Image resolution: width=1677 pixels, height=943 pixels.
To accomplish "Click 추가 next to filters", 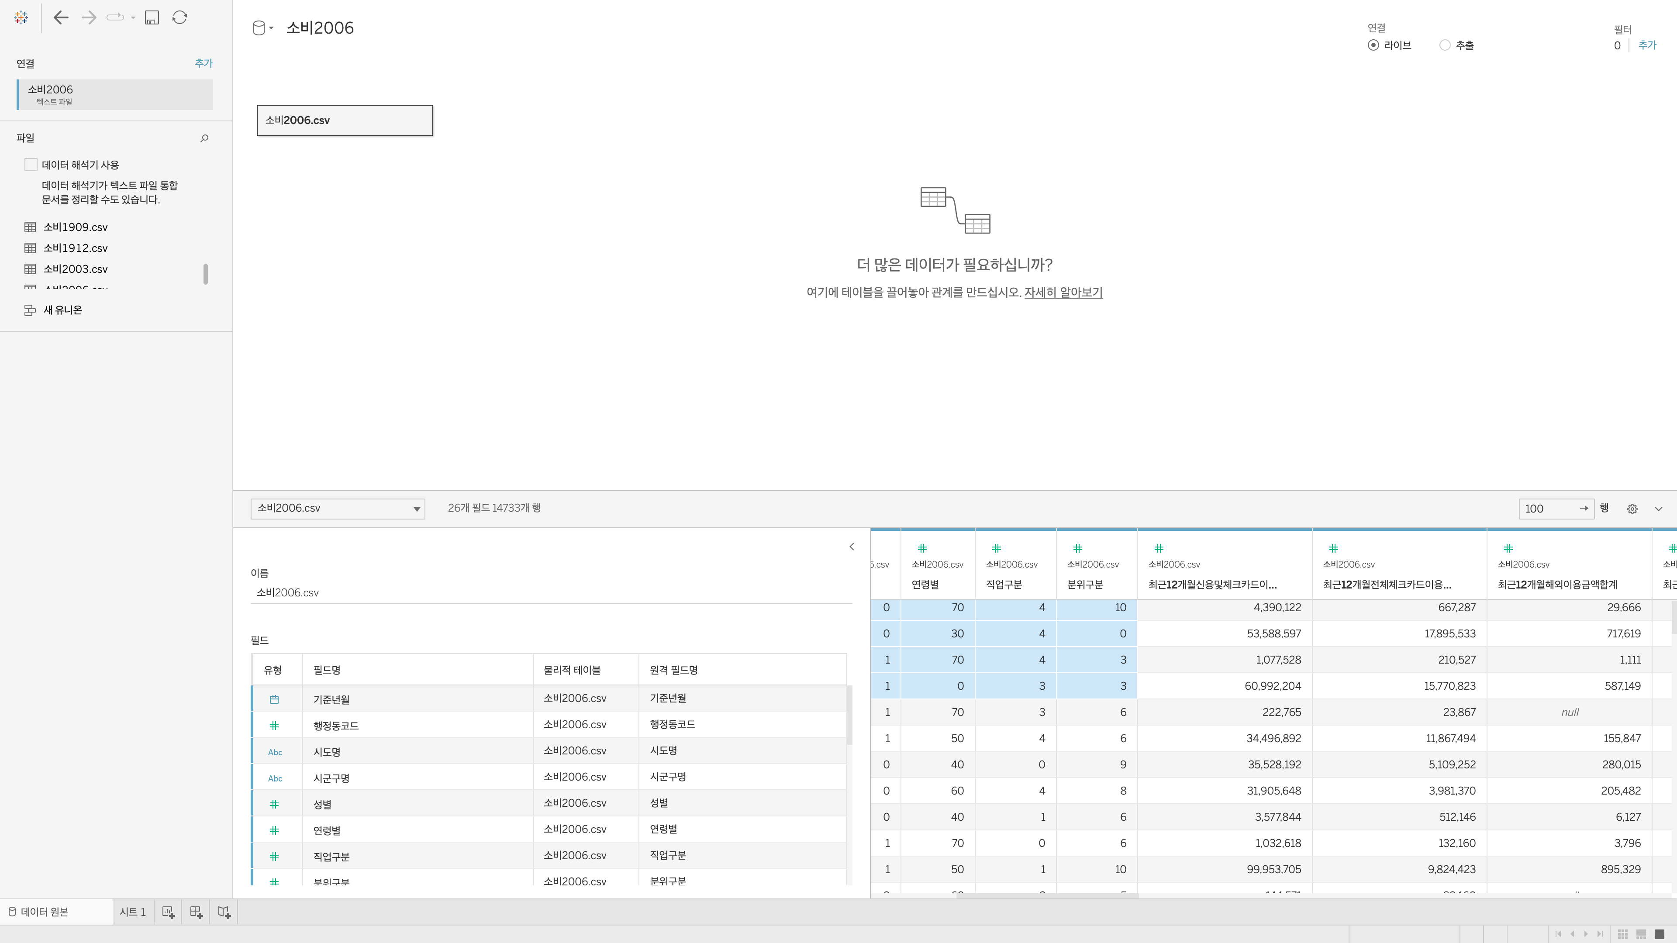I will (x=1647, y=45).
